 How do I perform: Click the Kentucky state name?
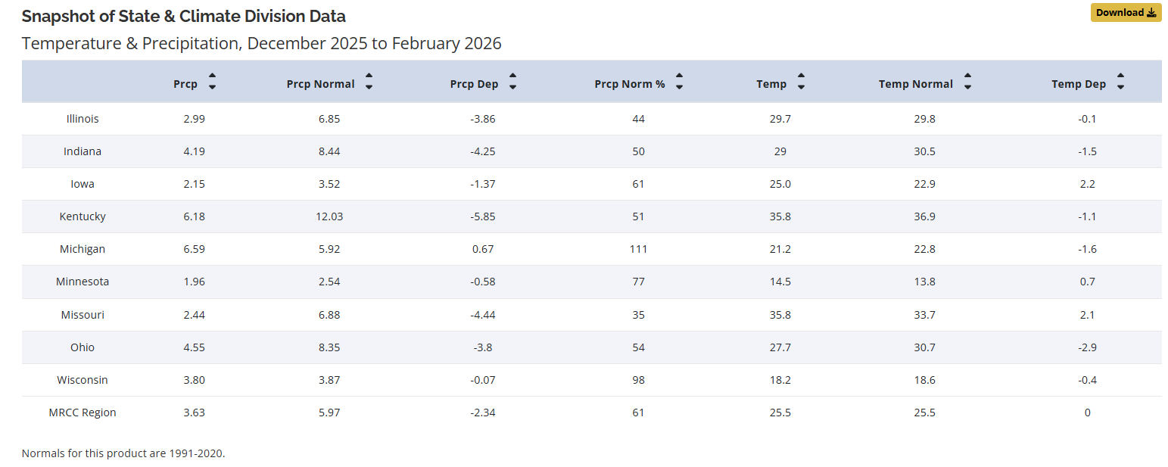coord(83,216)
